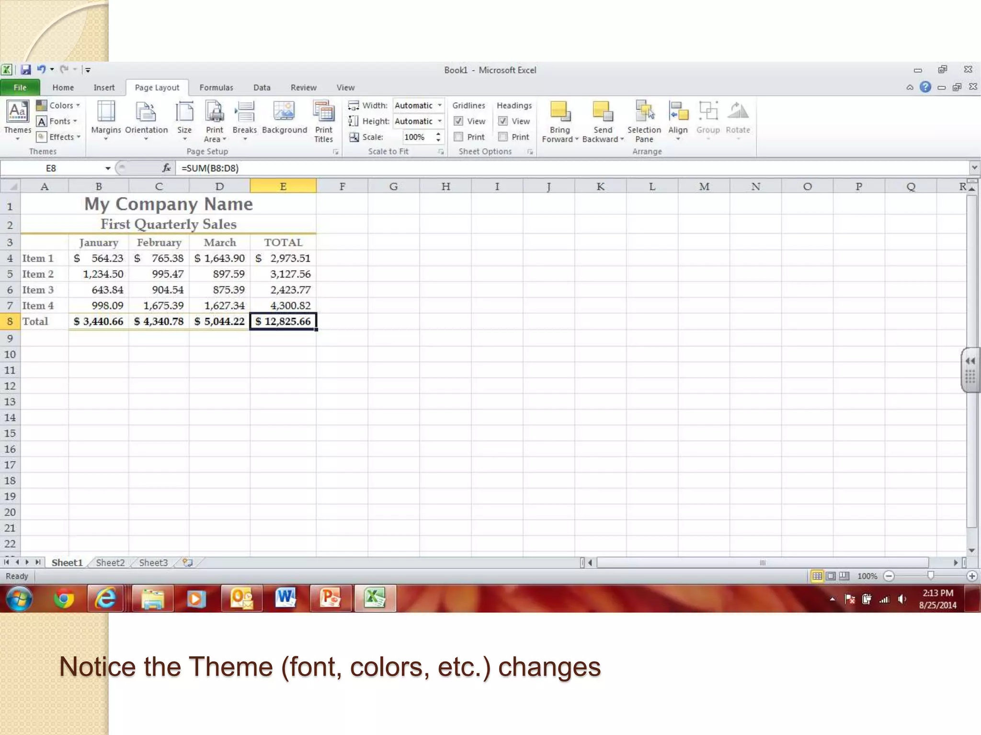Zoom out with the minus button
Screen dimensions: 981x735
click(889, 576)
